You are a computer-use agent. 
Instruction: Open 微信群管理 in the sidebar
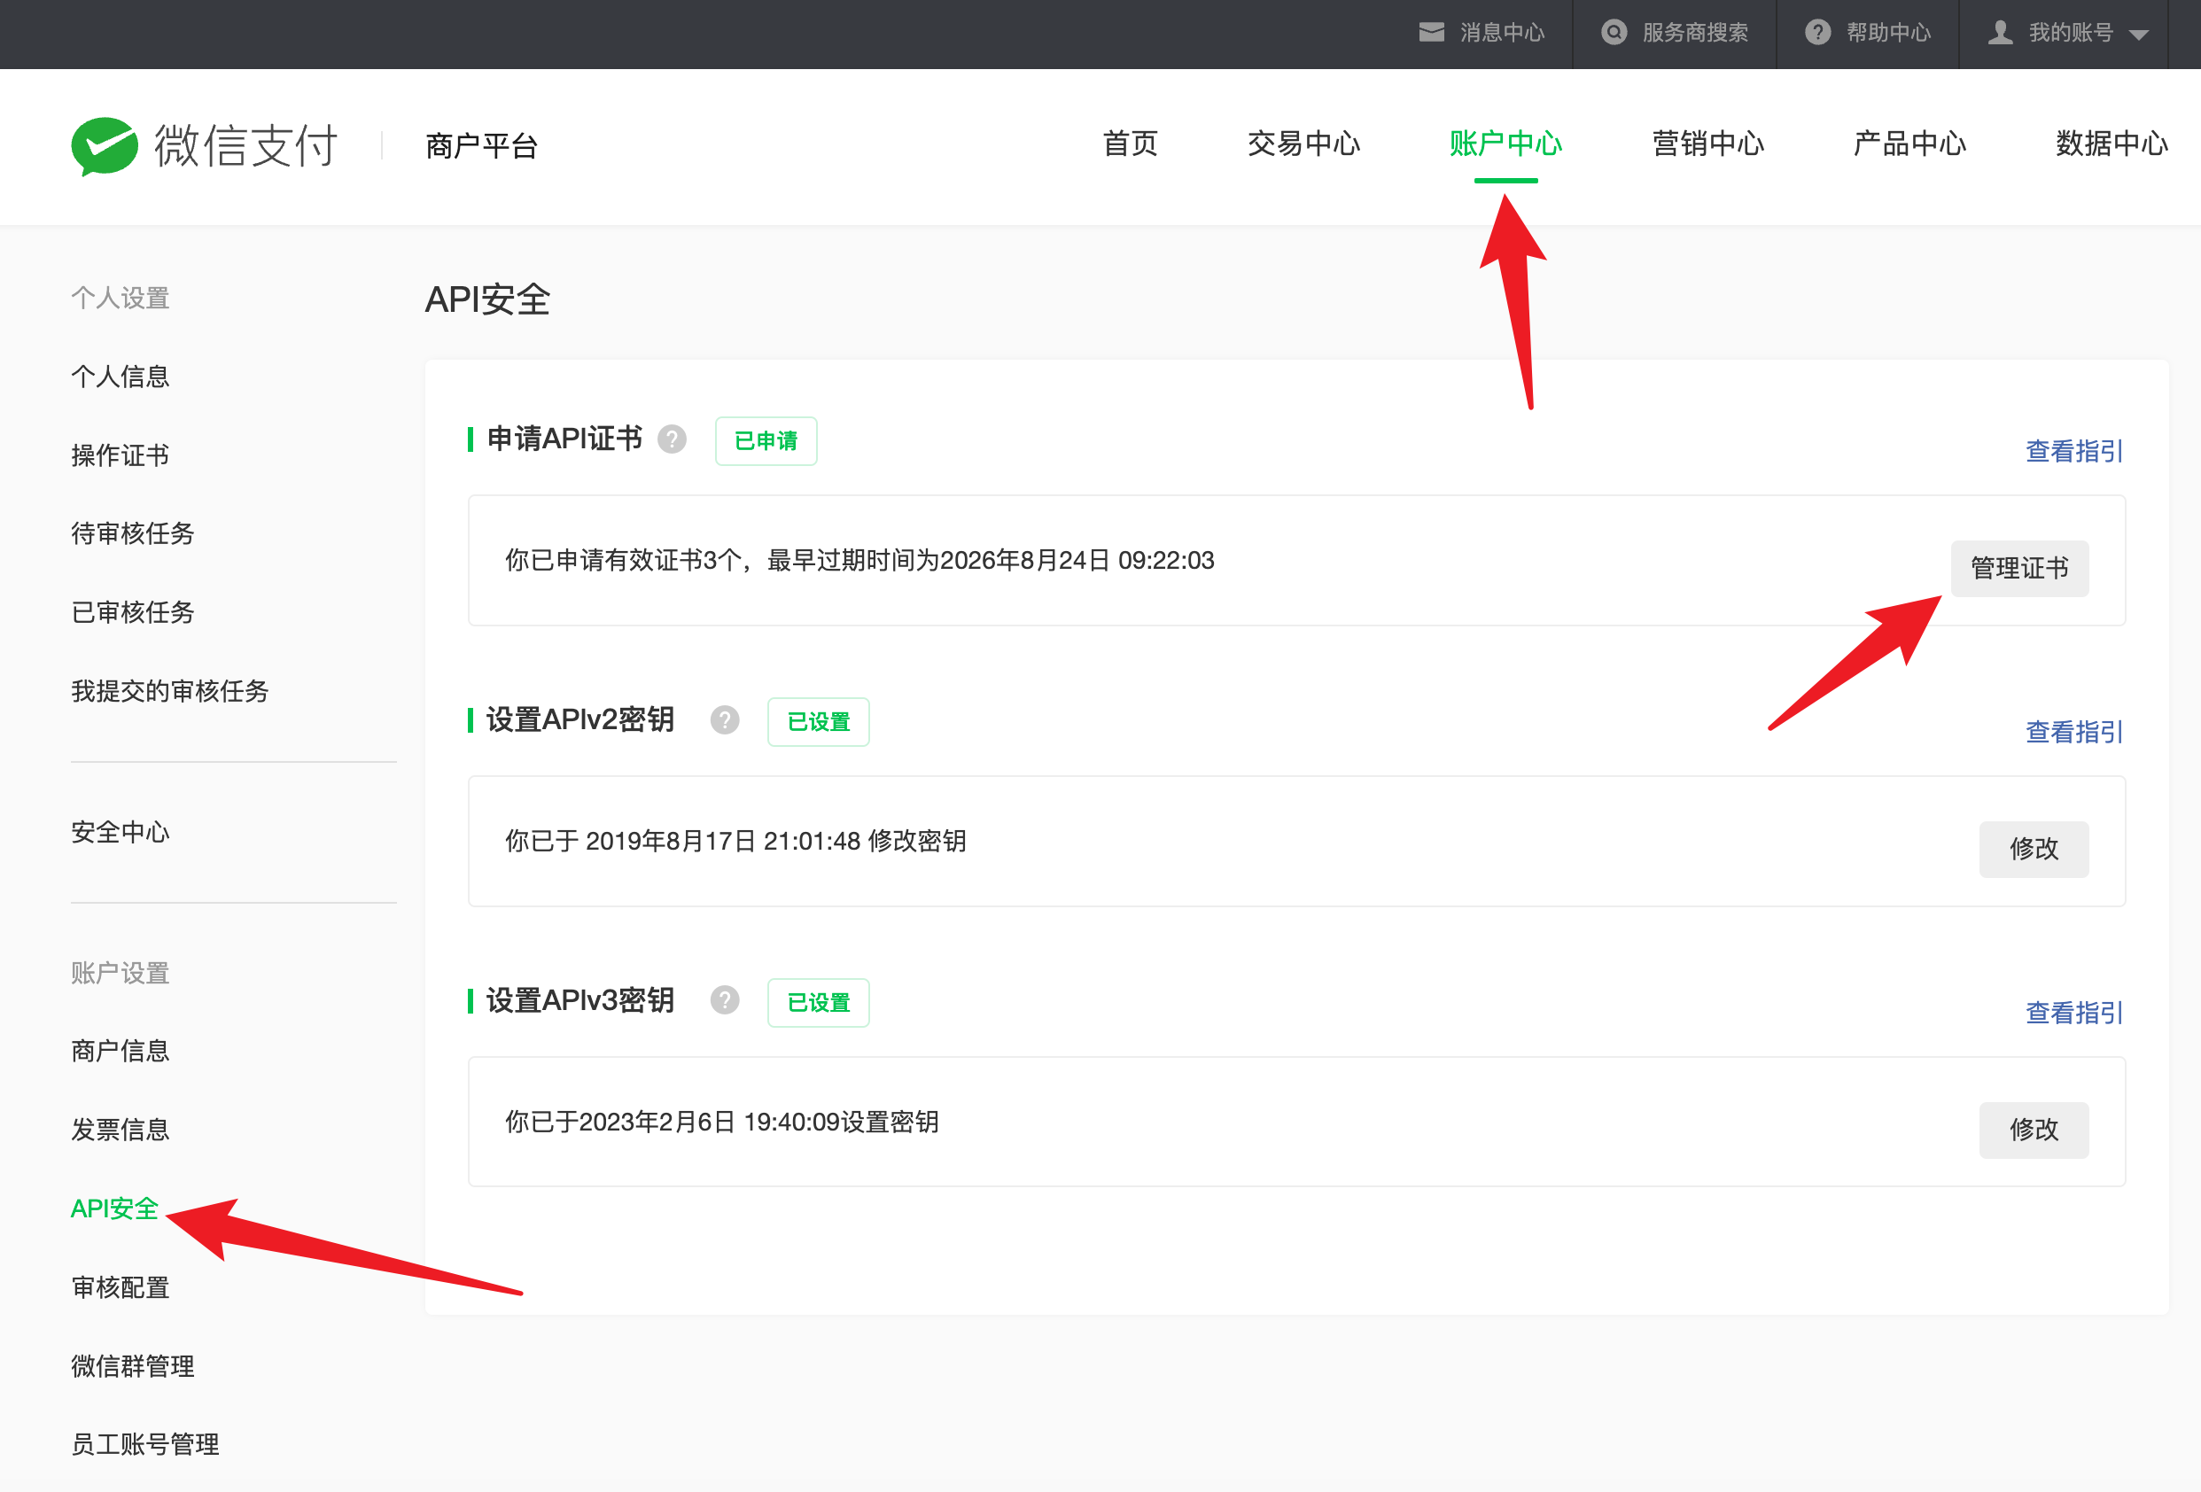pos(133,1366)
